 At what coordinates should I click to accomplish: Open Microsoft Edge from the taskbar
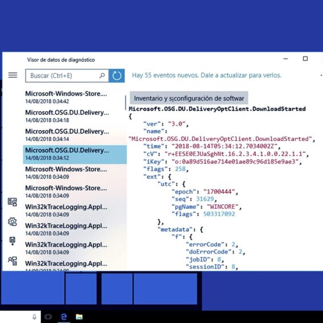point(64,317)
